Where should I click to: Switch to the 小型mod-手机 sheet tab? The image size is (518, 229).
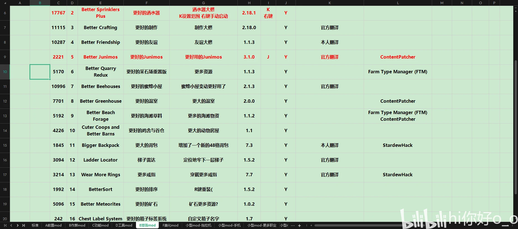coord(229,226)
